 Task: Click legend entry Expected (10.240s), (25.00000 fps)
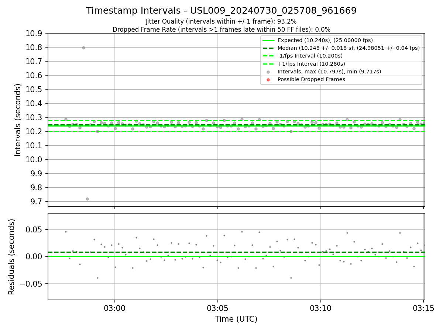pos(325,40)
